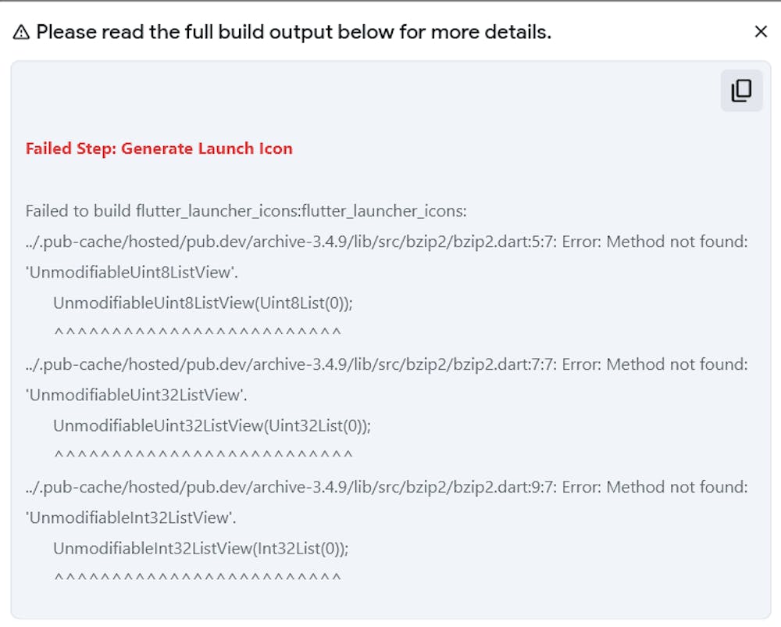
Task: Click the UnmodifiableInt32ListView(Int32List(0)) code line
Action: (201, 549)
